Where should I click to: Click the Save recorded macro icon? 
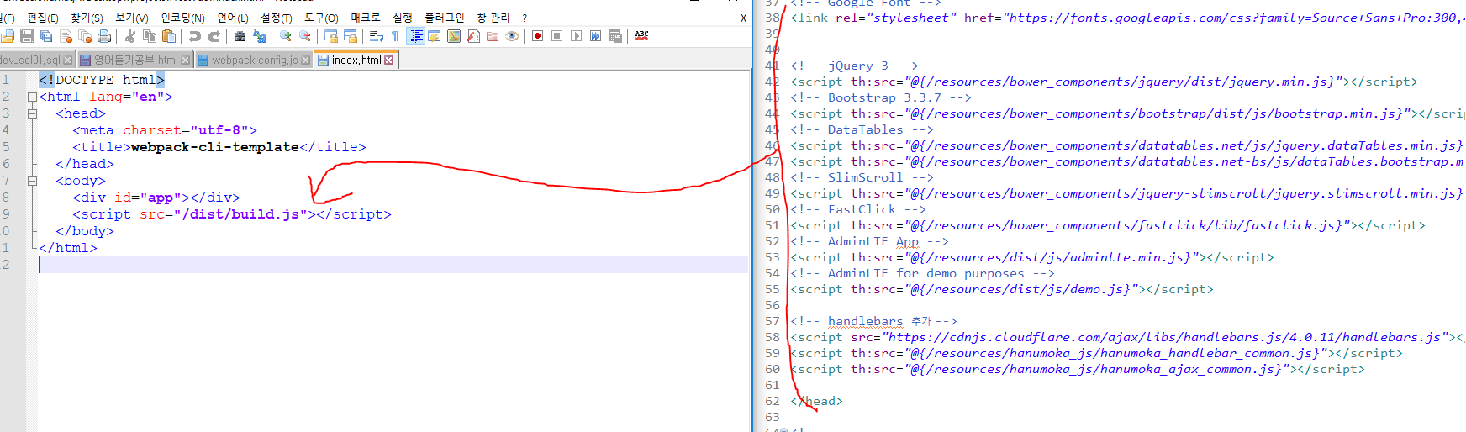pyautogui.click(x=614, y=36)
